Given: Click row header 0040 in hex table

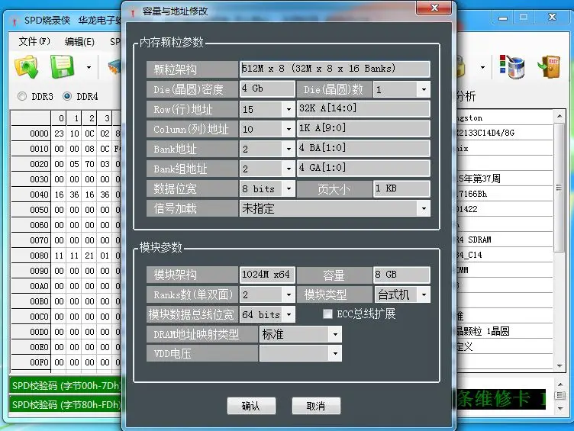Looking at the screenshot, I should [x=31, y=195].
